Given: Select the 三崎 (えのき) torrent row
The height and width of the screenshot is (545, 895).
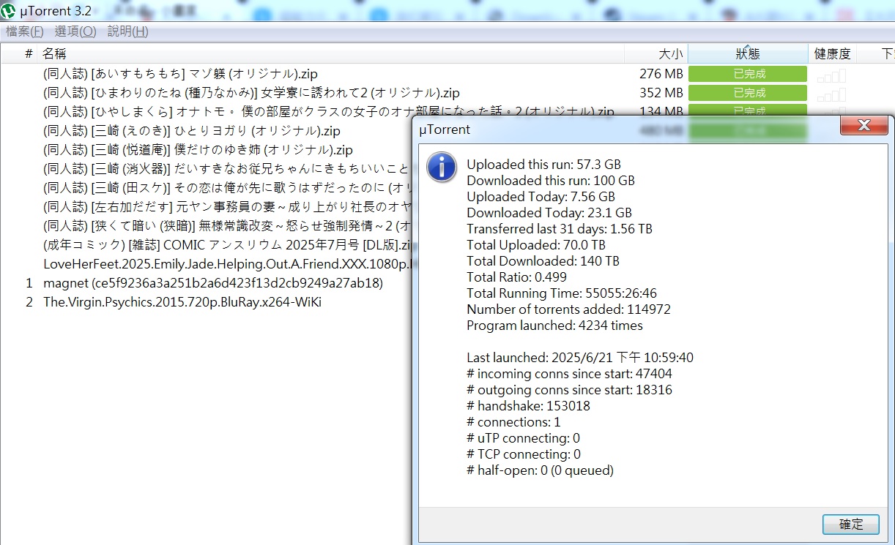Looking at the screenshot, I should [x=192, y=131].
